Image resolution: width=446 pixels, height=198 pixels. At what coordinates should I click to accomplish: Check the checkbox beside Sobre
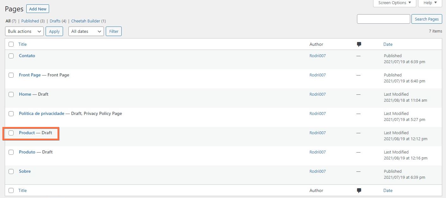(x=11, y=171)
